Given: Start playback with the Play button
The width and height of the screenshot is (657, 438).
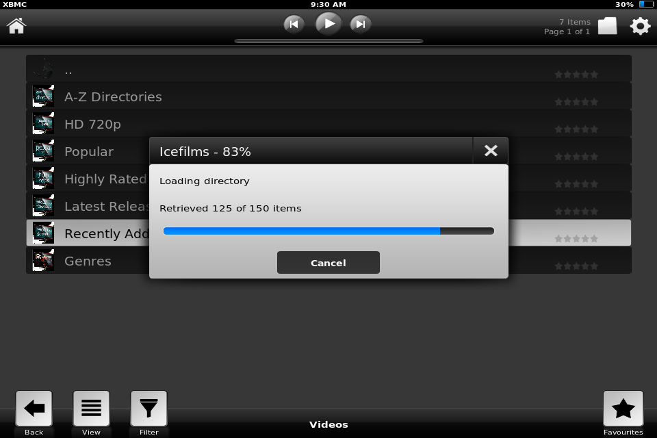Looking at the screenshot, I should tap(328, 24).
